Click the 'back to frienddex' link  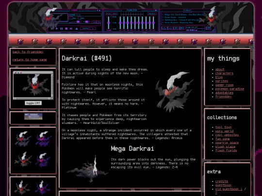coord(28,52)
